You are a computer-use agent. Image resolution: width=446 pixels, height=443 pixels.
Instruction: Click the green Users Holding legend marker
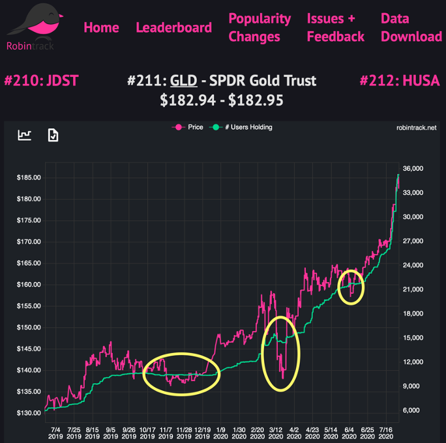point(216,127)
